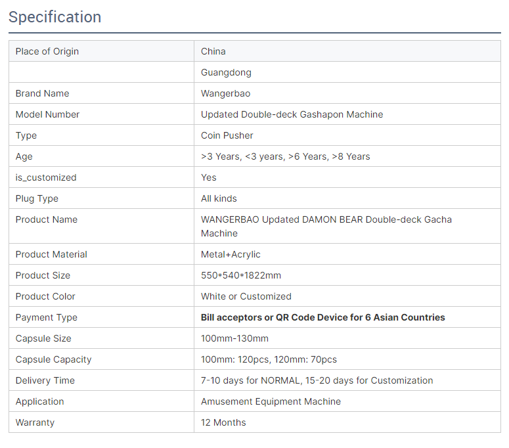Click the '>3 Years, <3 years' age value
Viewport: 509px width, 448px height.
point(285,156)
